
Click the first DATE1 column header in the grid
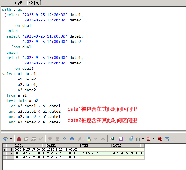point(30,145)
